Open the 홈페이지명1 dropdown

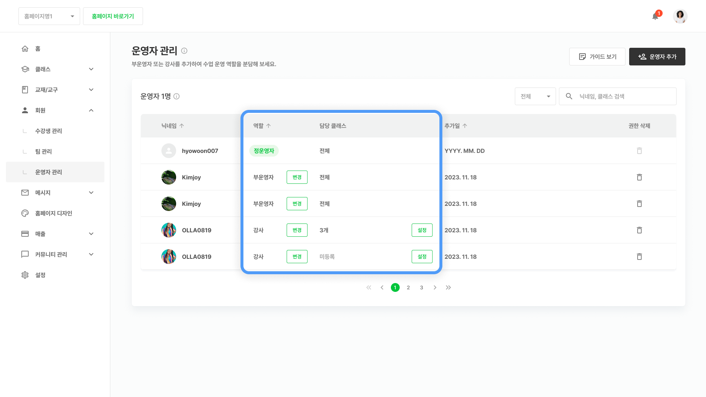tap(49, 16)
